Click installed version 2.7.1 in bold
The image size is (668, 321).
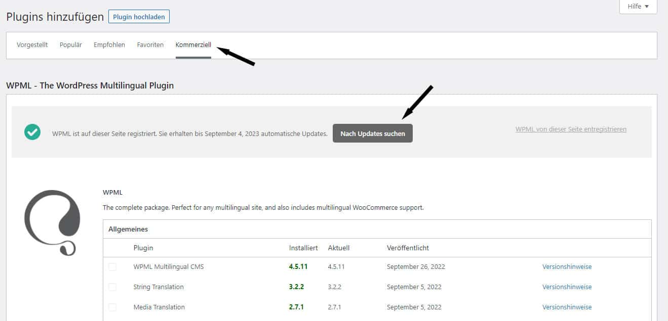pos(296,307)
